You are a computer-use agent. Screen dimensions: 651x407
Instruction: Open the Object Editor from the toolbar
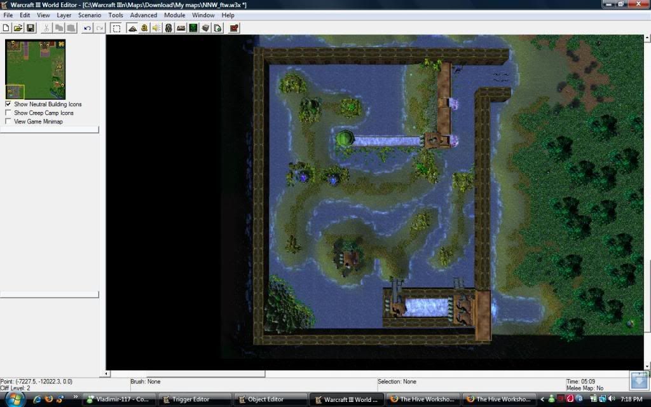coord(168,28)
